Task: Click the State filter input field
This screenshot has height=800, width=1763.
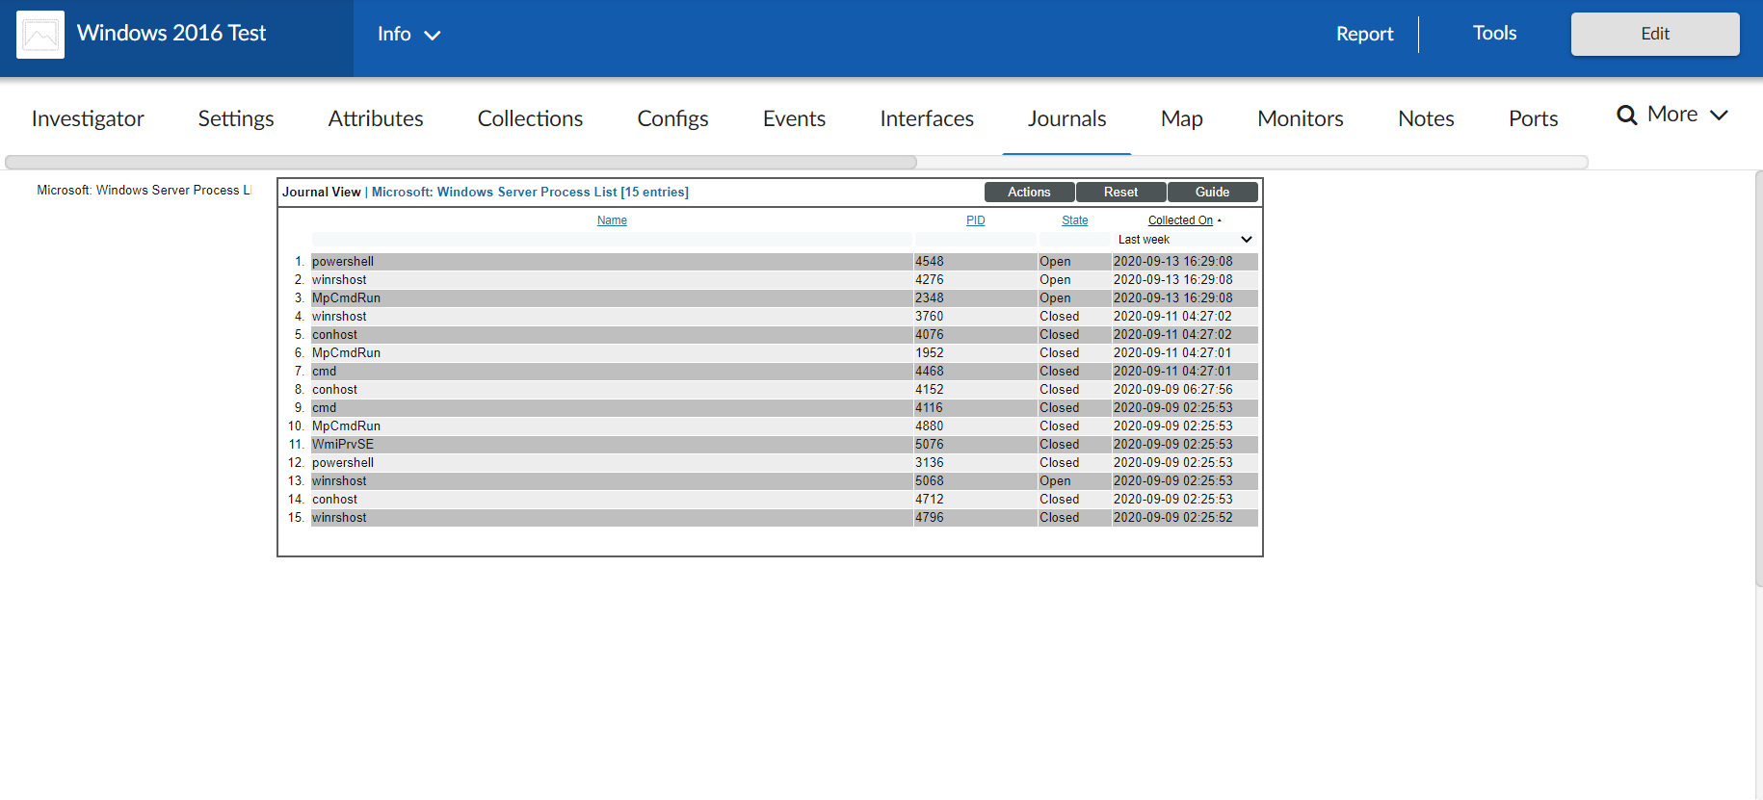Action: [x=1074, y=240]
